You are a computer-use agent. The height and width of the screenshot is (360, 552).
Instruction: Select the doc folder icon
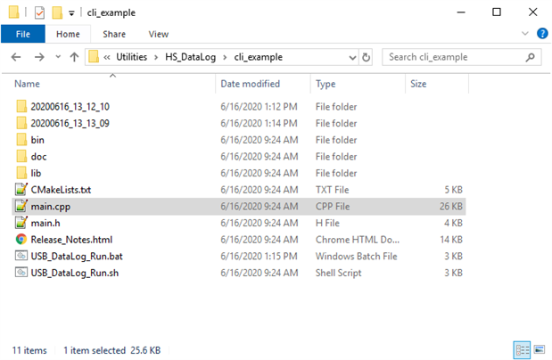pos(21,156)
